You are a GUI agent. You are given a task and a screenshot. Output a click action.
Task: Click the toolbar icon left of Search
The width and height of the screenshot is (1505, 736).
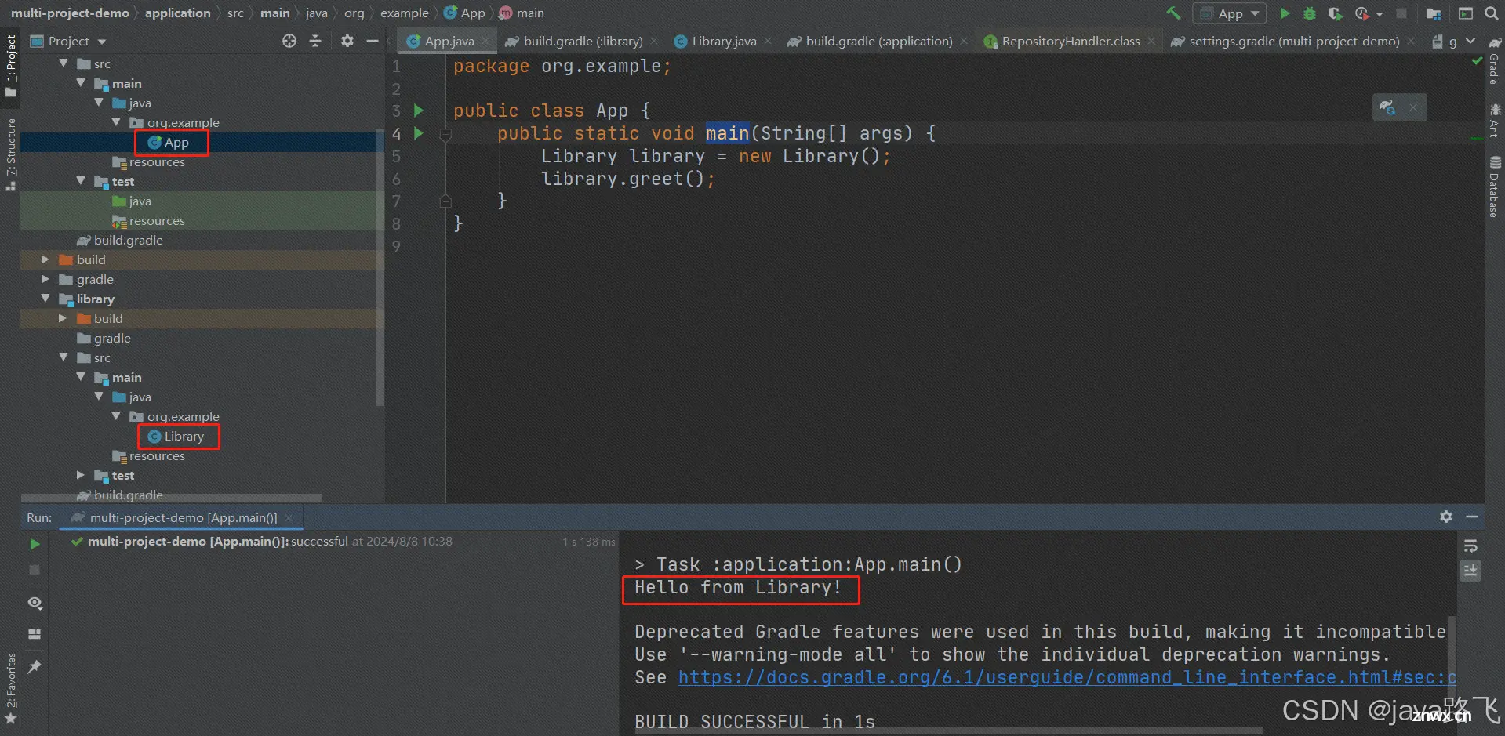[x=1465, y=13]
